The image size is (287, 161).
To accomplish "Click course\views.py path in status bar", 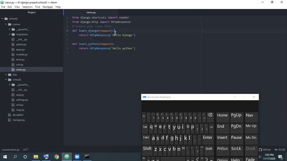I will tap(11, 150).
